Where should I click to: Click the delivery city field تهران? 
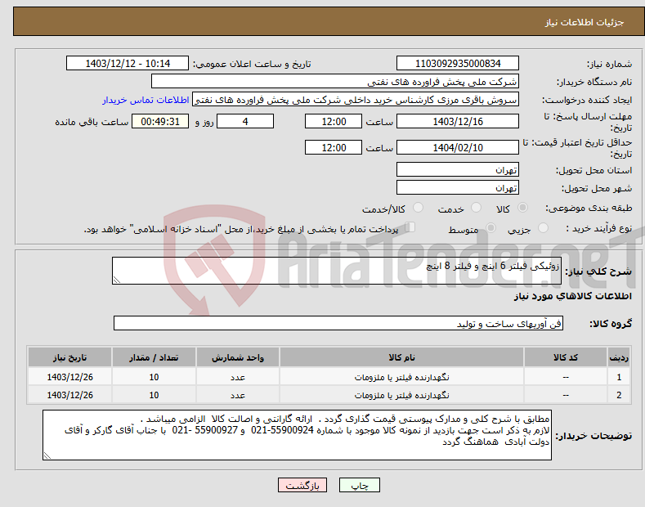point(458,187)
